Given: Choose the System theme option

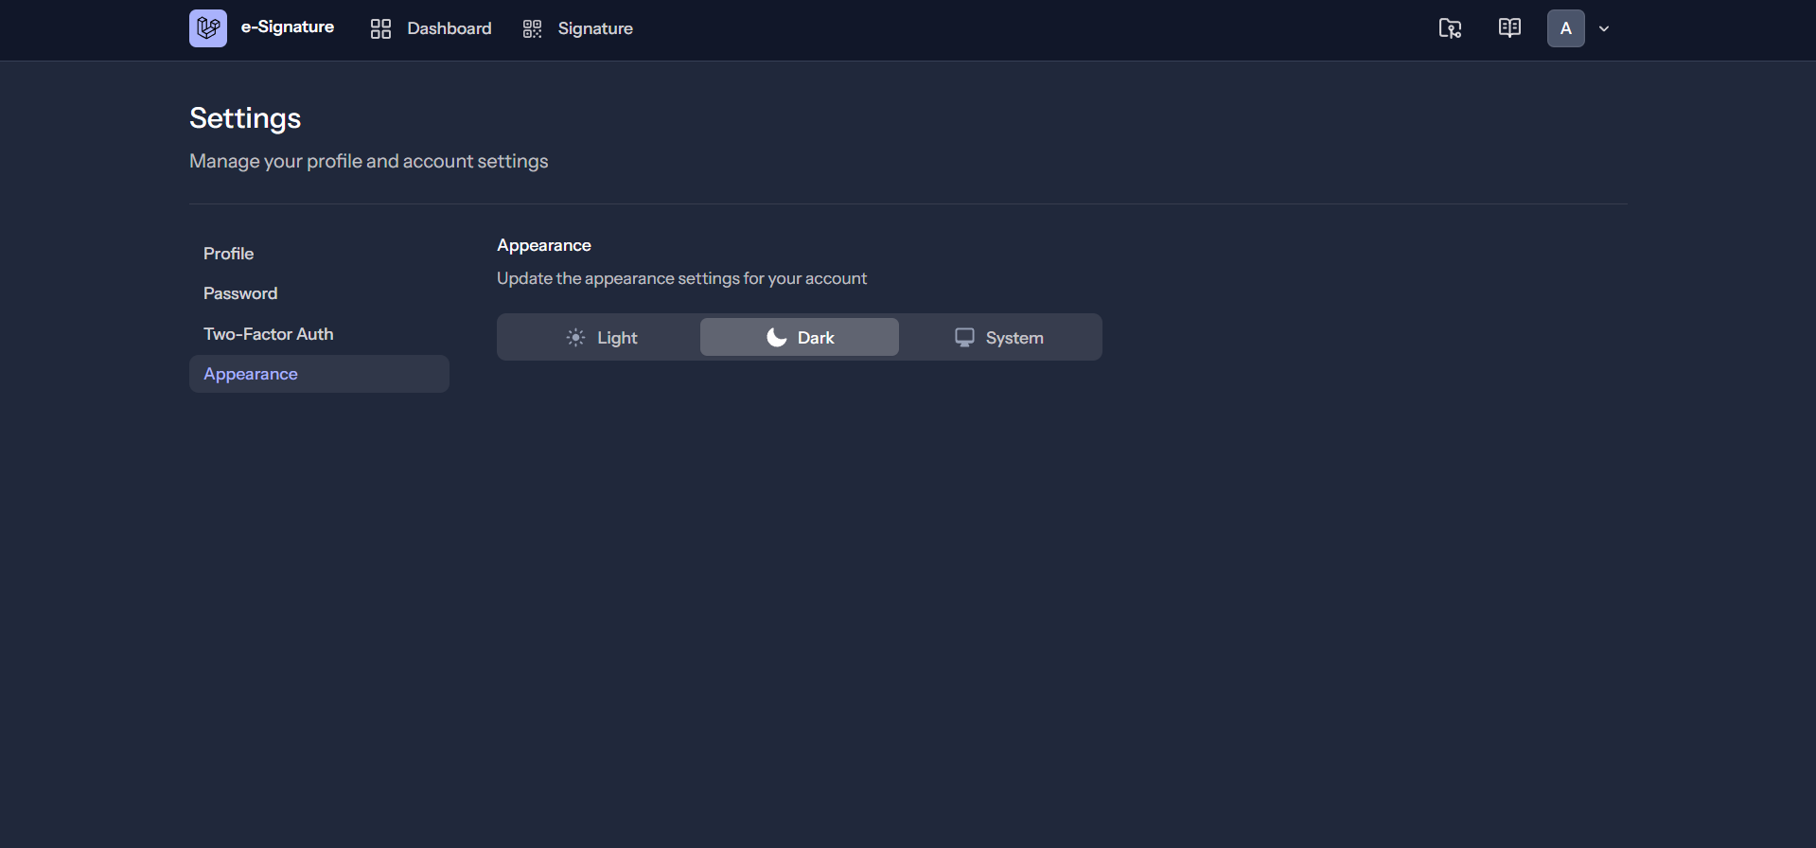Looking at the screenshot, I should tap(999, 338).
